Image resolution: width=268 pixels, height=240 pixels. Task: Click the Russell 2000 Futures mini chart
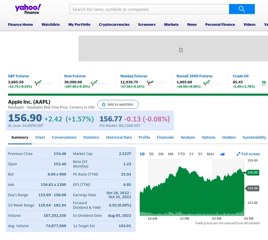point(212,83)
